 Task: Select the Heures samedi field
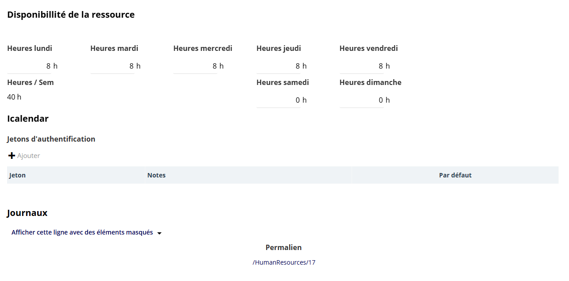tap(279, 100)
